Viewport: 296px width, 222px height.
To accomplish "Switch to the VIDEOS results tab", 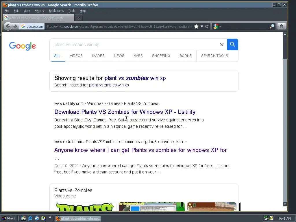I will (76, 56).
